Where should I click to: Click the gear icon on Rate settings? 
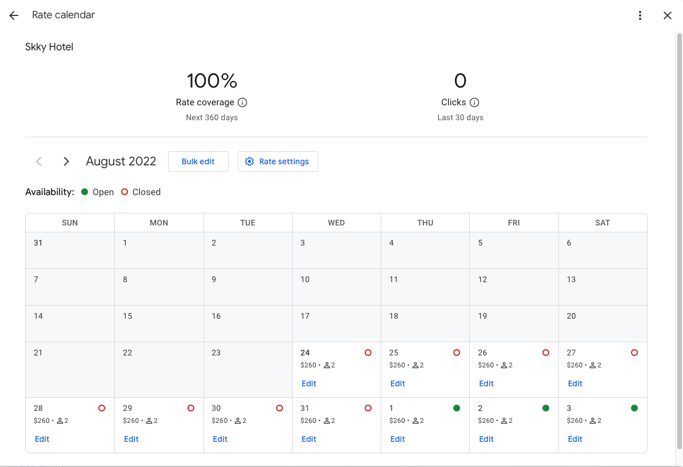tap(250, 161)
